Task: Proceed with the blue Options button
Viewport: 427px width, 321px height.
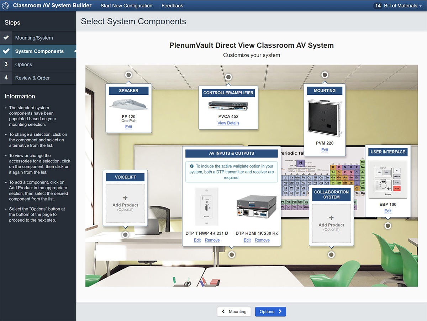Action: click(x=270, y=312)
